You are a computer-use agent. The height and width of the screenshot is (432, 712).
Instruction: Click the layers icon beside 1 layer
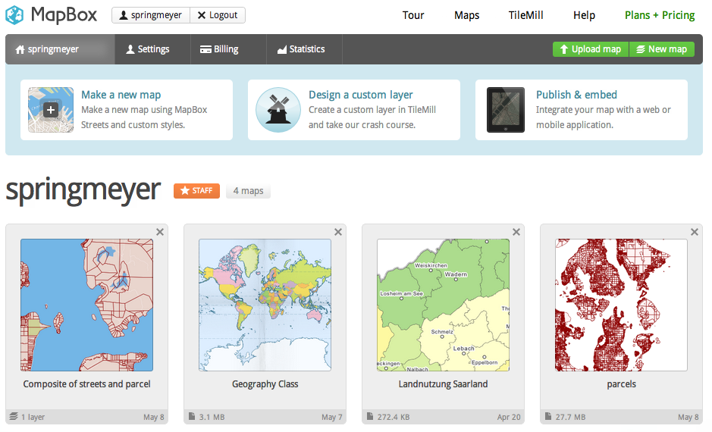click(14, 416)
